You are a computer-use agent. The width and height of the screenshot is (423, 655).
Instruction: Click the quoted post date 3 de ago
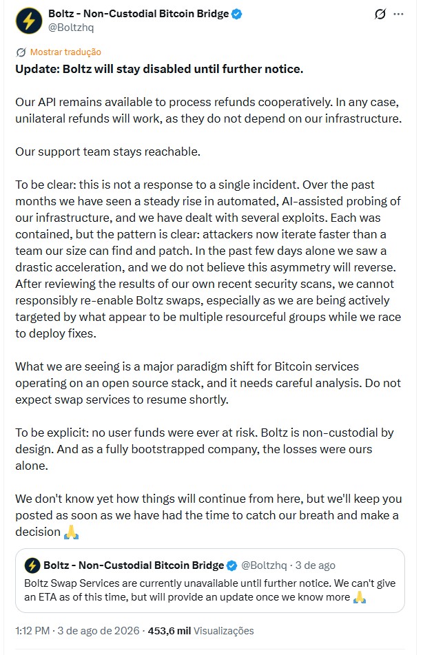(315, 565)
